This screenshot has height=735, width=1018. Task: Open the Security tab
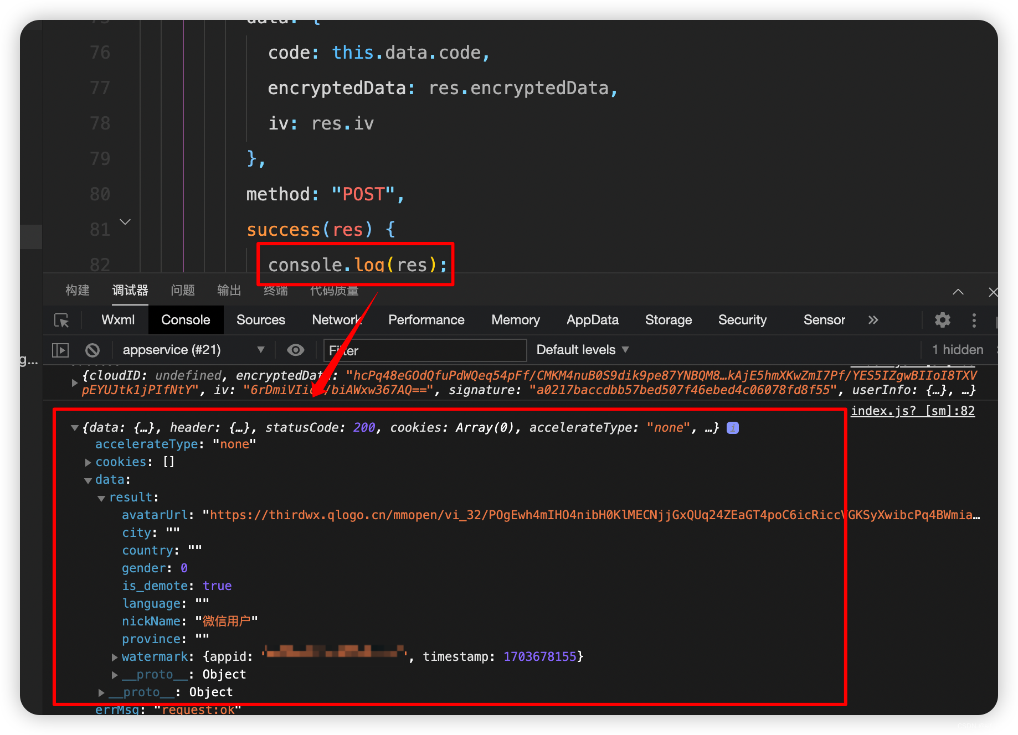tap(742, 320)
